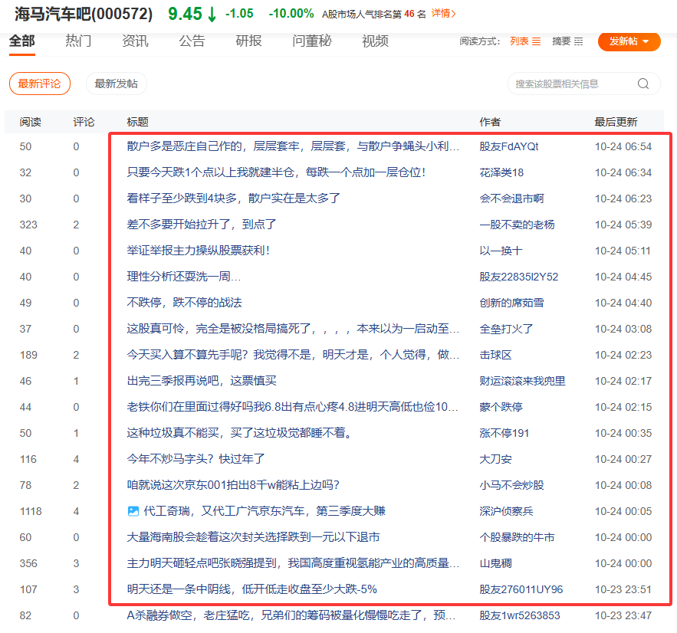Select the 问董秘 tab
This screenshot has width=677, height=633.
pos(312,41)
